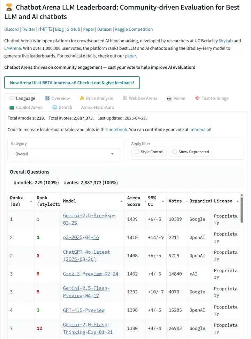The image size is (251, 339).
Task: Click the Rank (StyleCtrl) column header
Action: click(48, 201)
